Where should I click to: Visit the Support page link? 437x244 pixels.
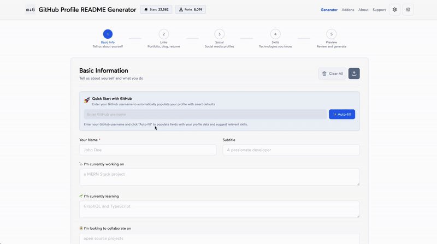click(x=379, y=10)
